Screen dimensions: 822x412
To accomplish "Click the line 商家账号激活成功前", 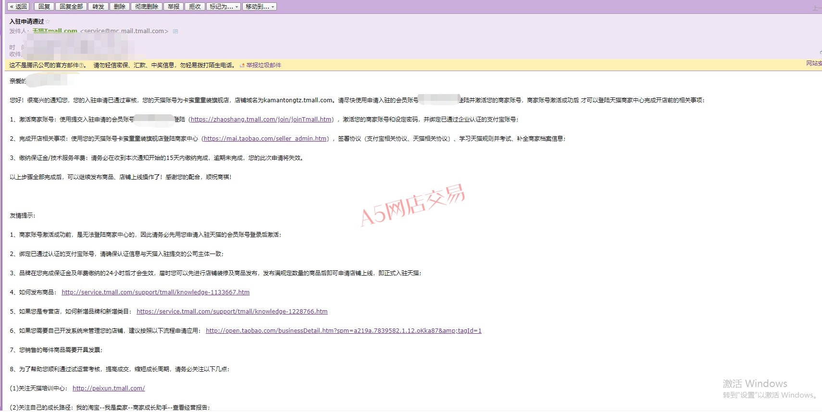I will point(146,235).
